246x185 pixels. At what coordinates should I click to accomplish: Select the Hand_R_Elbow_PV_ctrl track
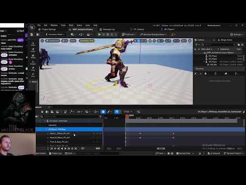pos(59,138)
